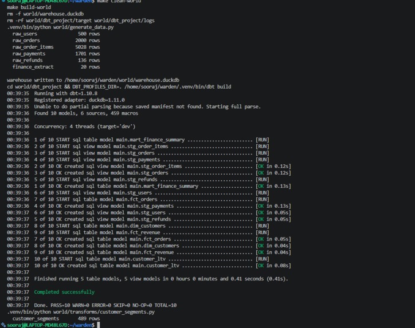Click '3 of 10 START' stg_orders line
Viewport: 415px width, 328px height.
click(x=138, y=153)
